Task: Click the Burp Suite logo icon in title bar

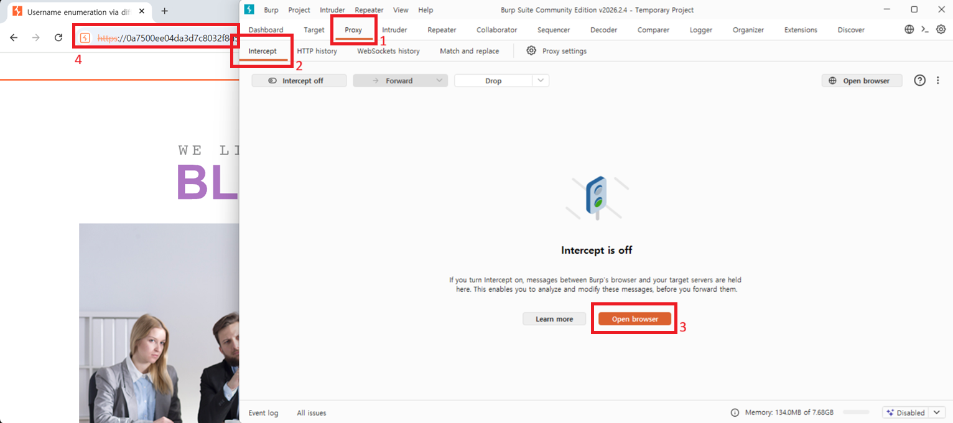Action: (249, 9)
